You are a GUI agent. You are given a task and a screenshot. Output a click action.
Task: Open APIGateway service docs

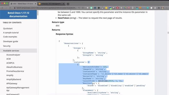coord(12,83)
